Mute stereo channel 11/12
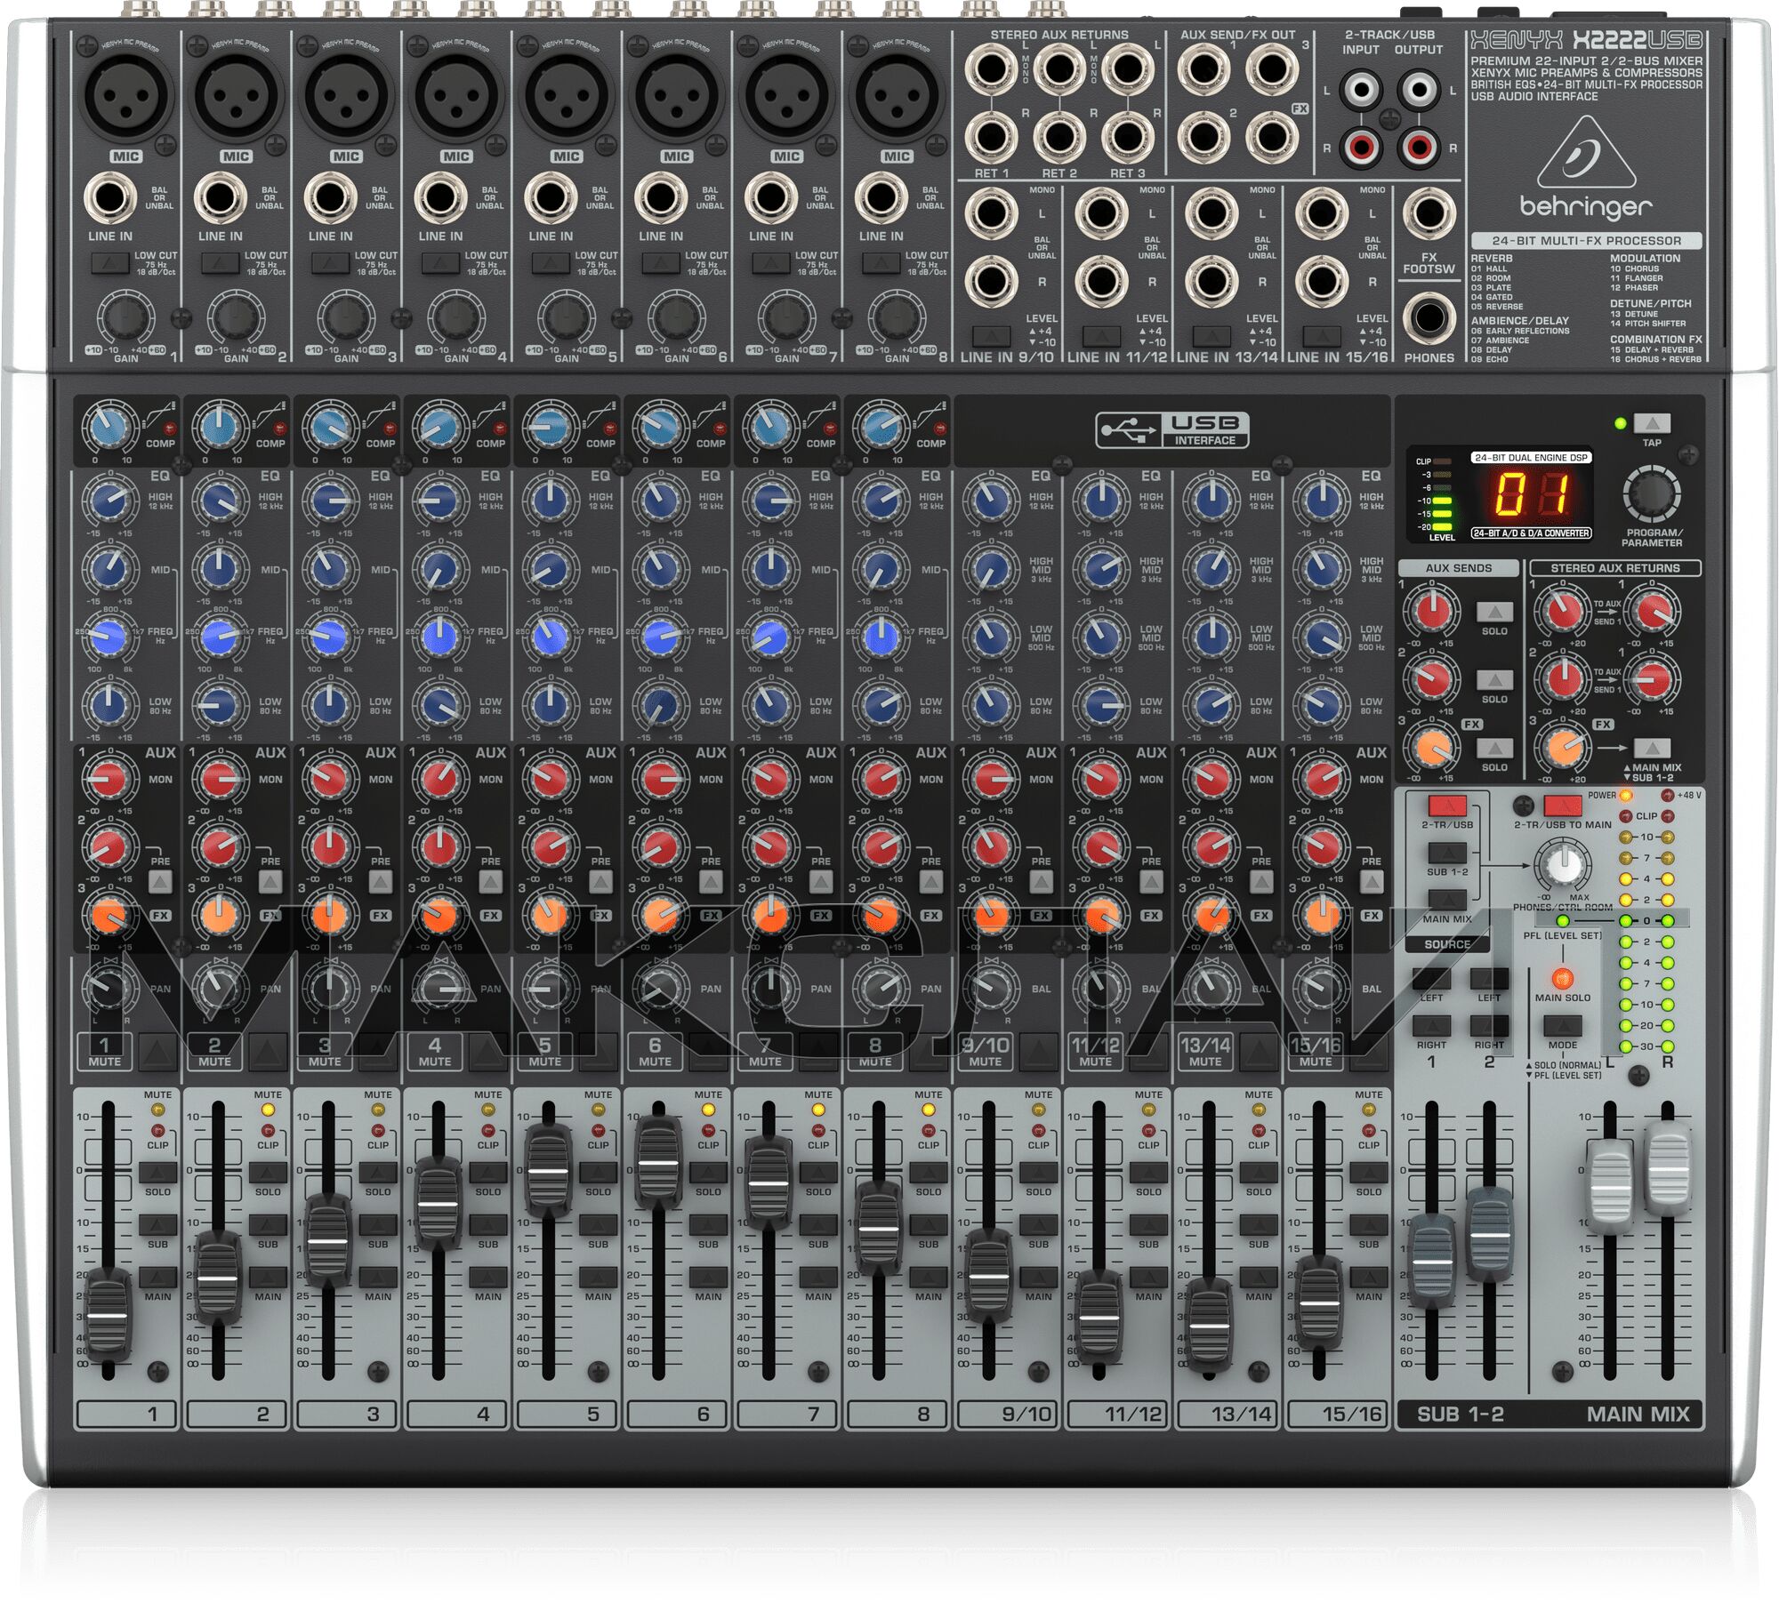This screenshot has height=1603, width=1779. (x=1150, y=1052)
